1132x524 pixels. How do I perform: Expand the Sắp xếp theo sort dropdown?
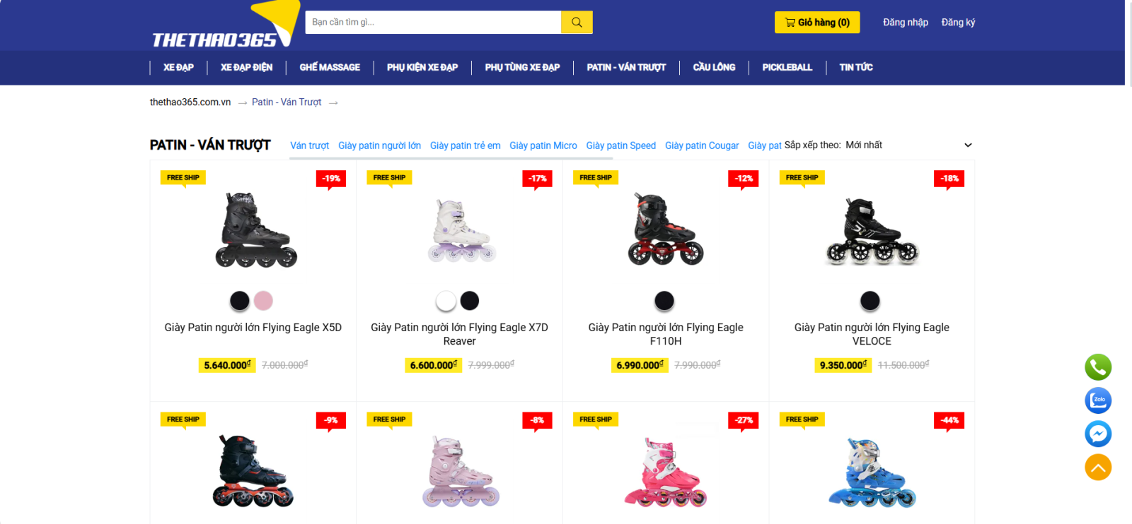(879, 145)
